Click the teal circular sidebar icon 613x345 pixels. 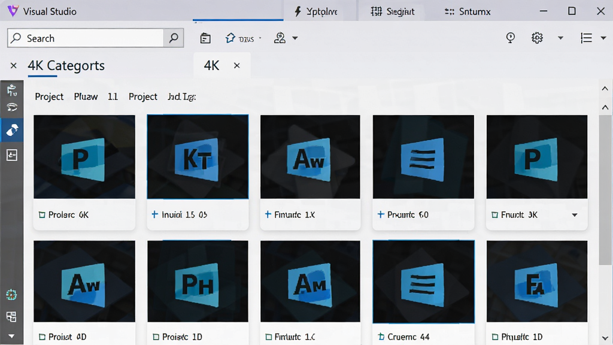point(11,295)
